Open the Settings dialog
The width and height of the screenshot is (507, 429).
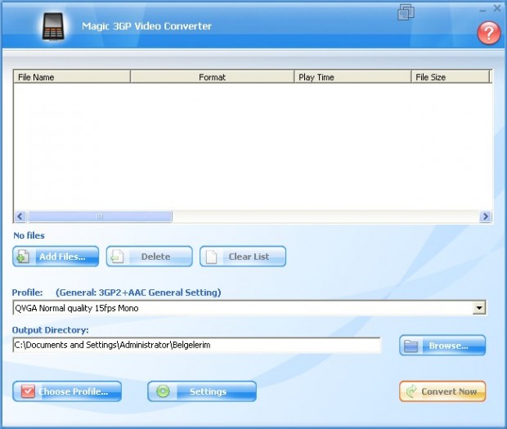pyautogui.click(x=202, y=391)
